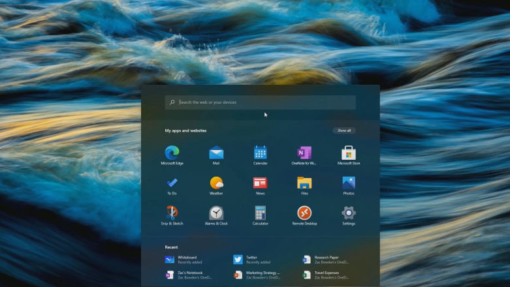Image resolution: width=510 pixels, height=287 pixels.
Task: Launch Remote Desktop app
Action: click(x=304, y=216)
